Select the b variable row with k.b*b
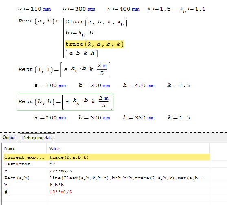227x205 pixels. click(107, 185)
